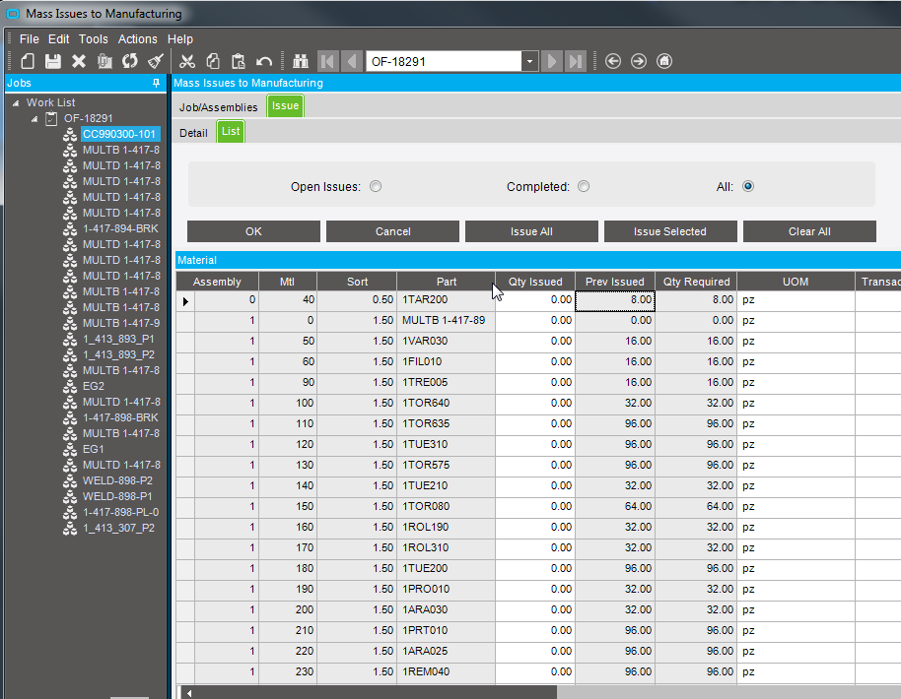The height and width of the screenshot is (699, 901).
Task: Click the trash-like icon beside Delete
Action: pyautogui.click(x=104, y=61)
